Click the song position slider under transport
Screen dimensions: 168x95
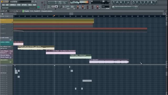point(55,9)
